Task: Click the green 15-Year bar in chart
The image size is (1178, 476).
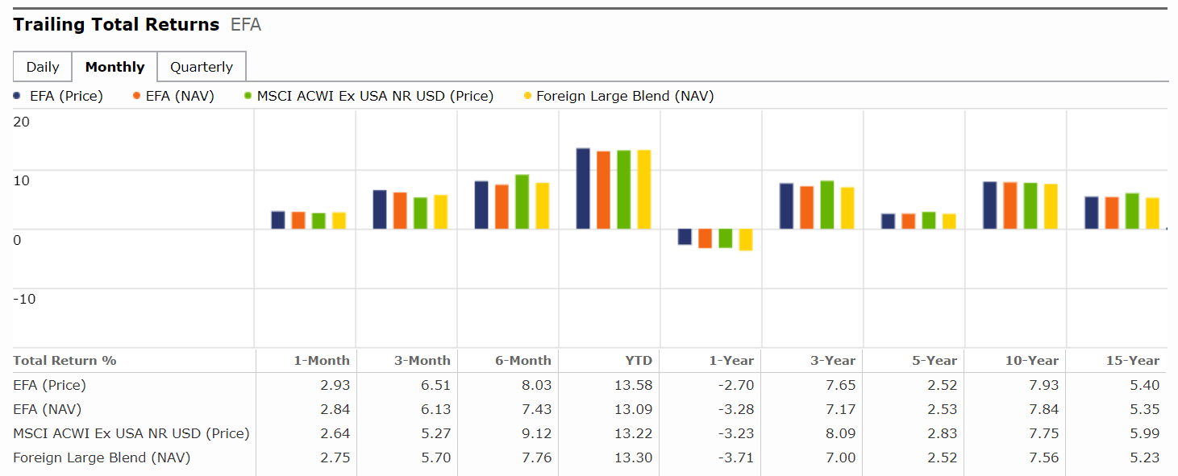Action: [1132, 211]
